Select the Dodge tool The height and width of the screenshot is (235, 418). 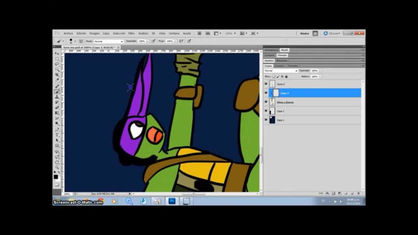point(57,124)
